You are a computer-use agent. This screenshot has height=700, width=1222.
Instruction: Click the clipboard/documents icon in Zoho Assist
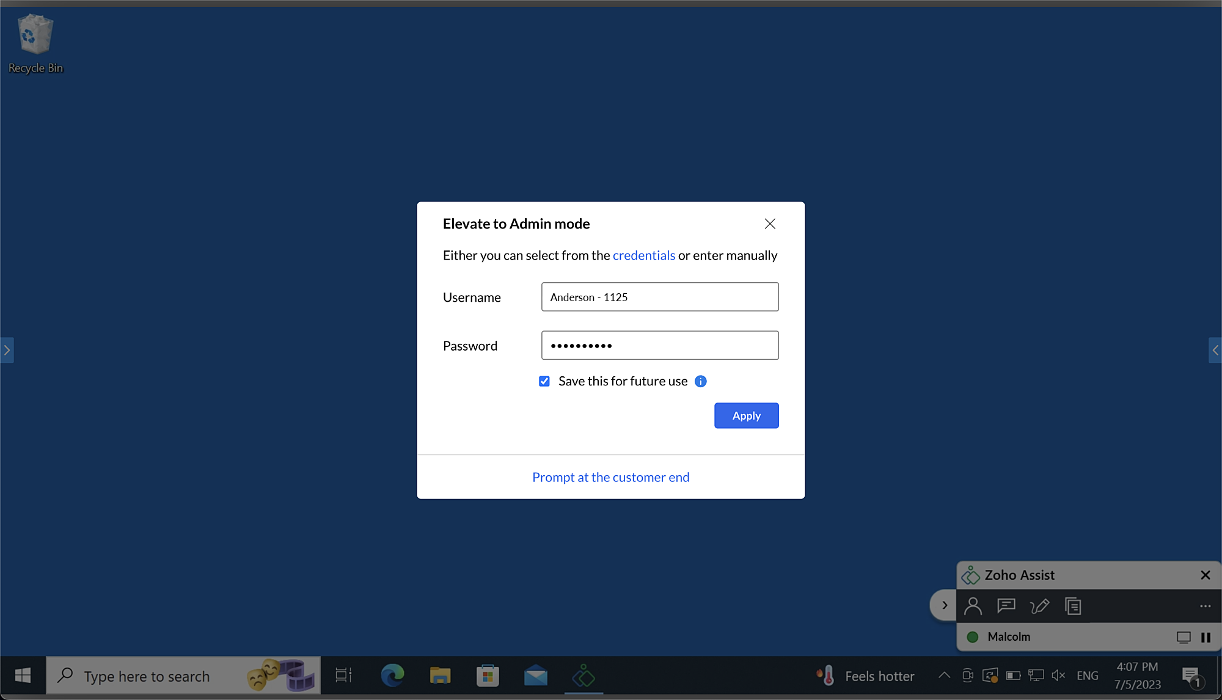tap(1073, 606)
